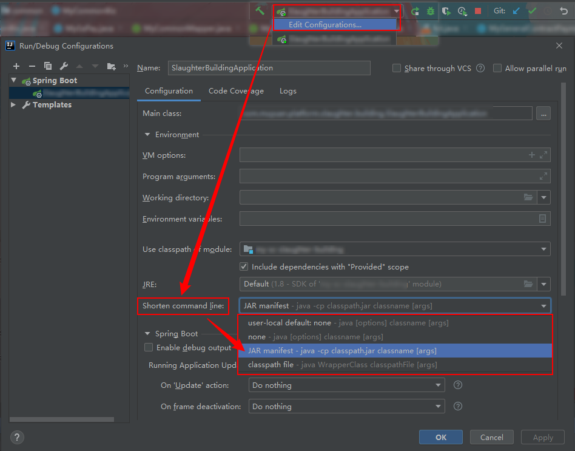Collapse the Environment section

click(x=147, y=135)
